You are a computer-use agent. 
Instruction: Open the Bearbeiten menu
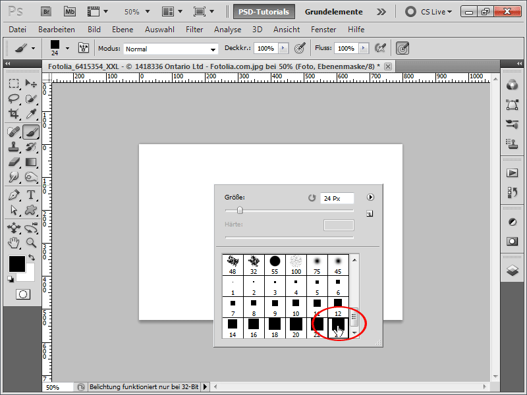[x=57, y=30]
